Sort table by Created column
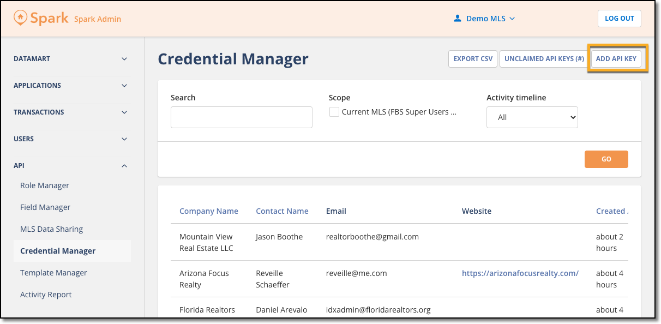Viewport: 661px width, 324px height. [612, 211]
